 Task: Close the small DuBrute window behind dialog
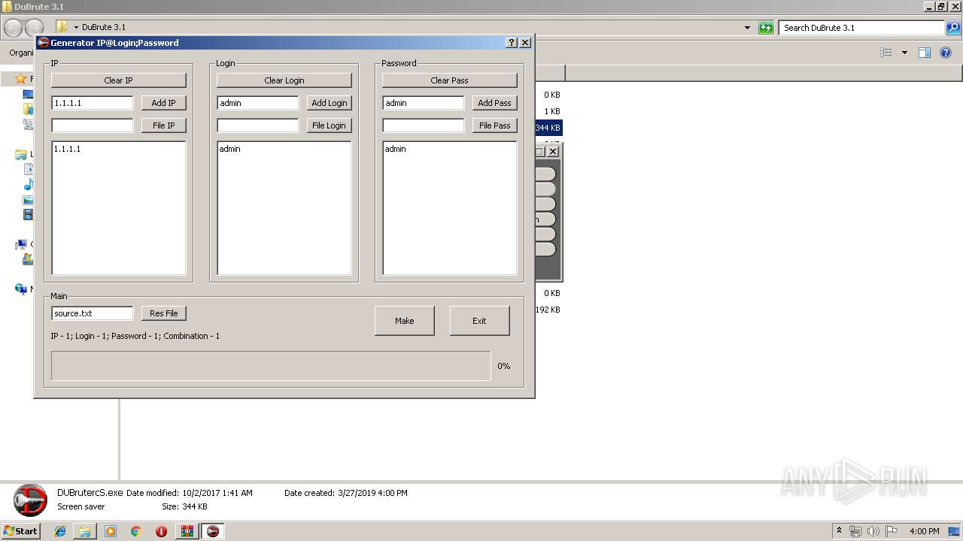553,152
